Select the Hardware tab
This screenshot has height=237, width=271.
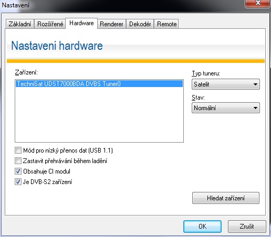pyautogui.click(x=81, y=23)
